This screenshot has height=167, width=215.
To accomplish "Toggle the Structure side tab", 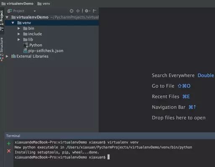I will [x=2, y=47].
